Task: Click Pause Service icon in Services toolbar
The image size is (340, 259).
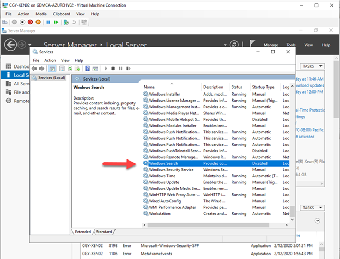Action: 120,69
